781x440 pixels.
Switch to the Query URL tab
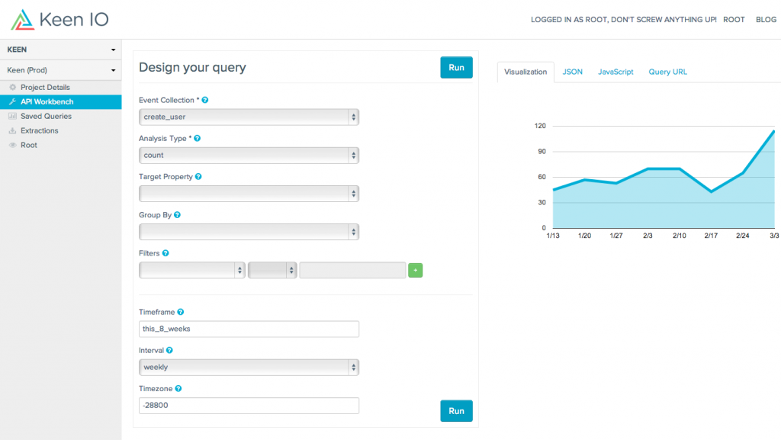[x=667, y=72]
